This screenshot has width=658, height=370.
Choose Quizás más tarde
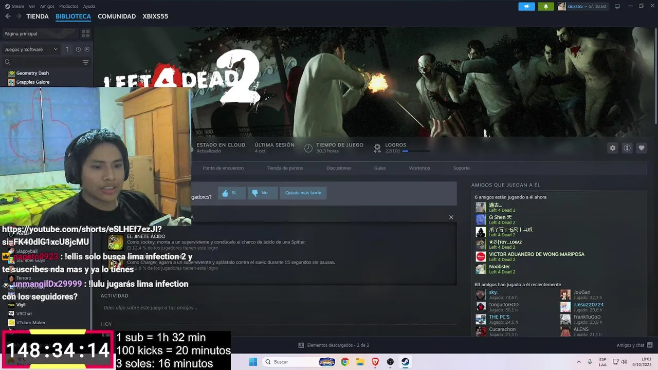[303, 193]
